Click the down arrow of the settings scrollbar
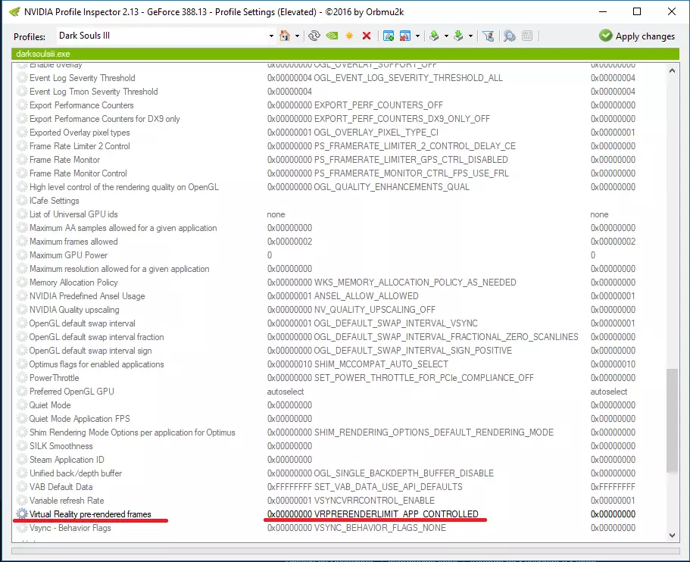Screen dimensions: 690x562 (672, 535)
